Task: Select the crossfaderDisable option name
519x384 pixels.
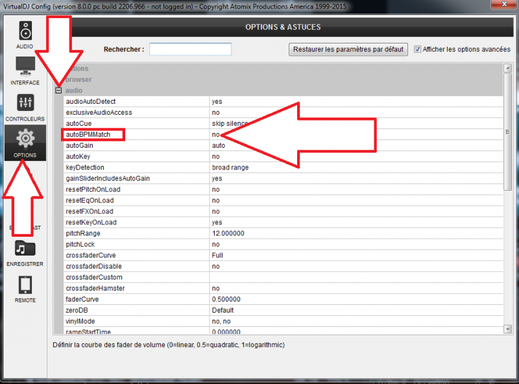Action: pyautogui.click(x=93, y=266)
